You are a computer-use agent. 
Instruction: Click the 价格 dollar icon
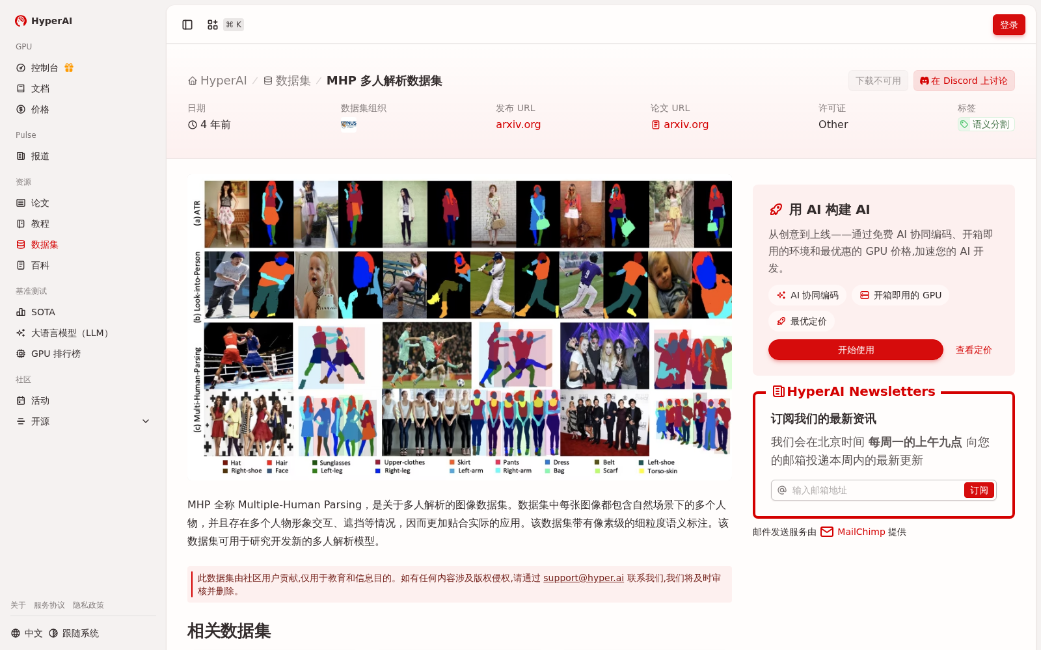click(x=21, y=109)
